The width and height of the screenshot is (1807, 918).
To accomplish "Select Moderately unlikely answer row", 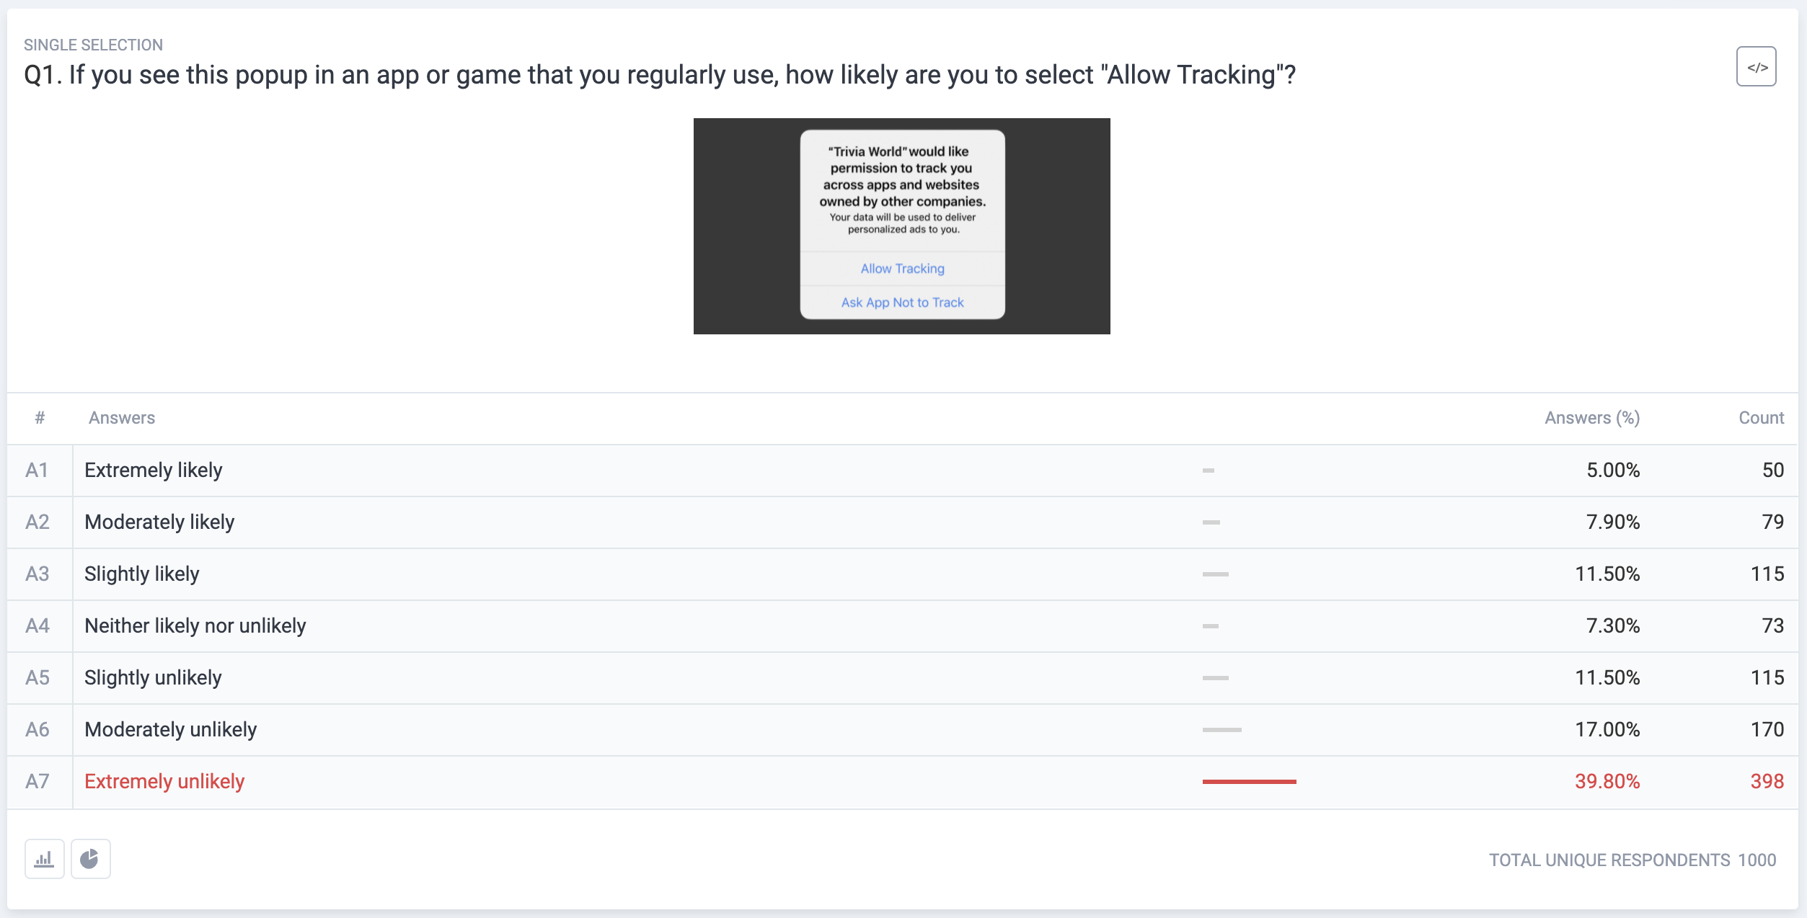I will (903, 730).
